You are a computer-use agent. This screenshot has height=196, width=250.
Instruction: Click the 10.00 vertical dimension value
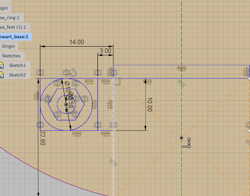click(x=149, y=104)
